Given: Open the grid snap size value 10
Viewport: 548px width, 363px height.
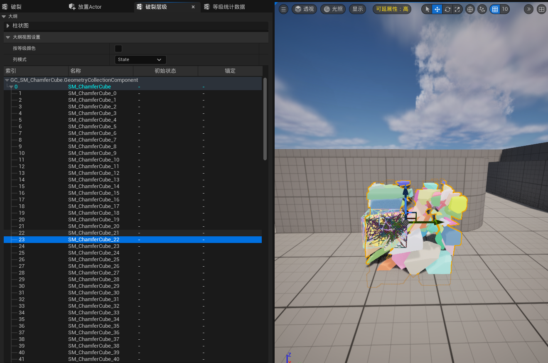Looking at the screenshot, I should click(x=505, y=9).
